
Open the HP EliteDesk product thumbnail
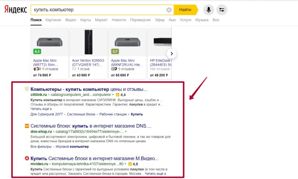159,42
